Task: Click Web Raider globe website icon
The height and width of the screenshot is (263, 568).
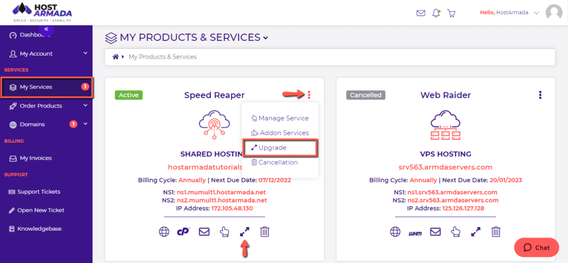Action: click(395, 232)
